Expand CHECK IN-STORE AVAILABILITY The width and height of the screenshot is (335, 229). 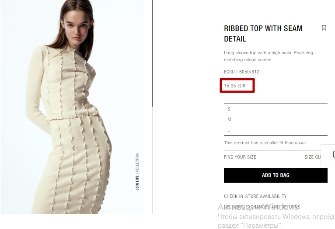point(255,196)
